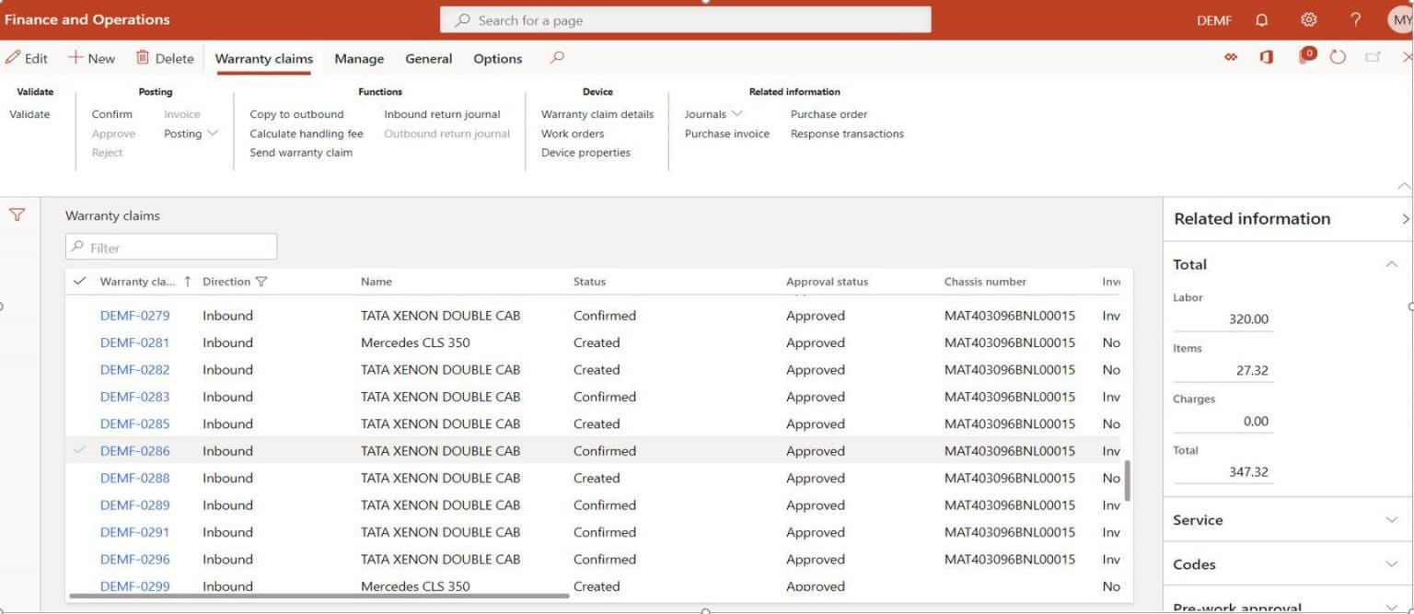Select the row checkmark for DEMF-0286
Viewport: 1414px width, 614px height.
click(x=80, y=450)
